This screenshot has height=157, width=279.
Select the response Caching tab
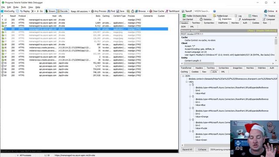tap(184, 72)
